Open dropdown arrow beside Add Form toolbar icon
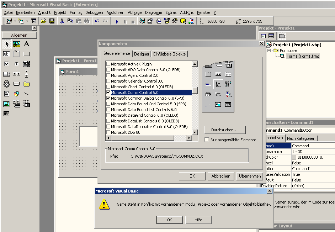335x232 pixels. click(x=27, y=21)
